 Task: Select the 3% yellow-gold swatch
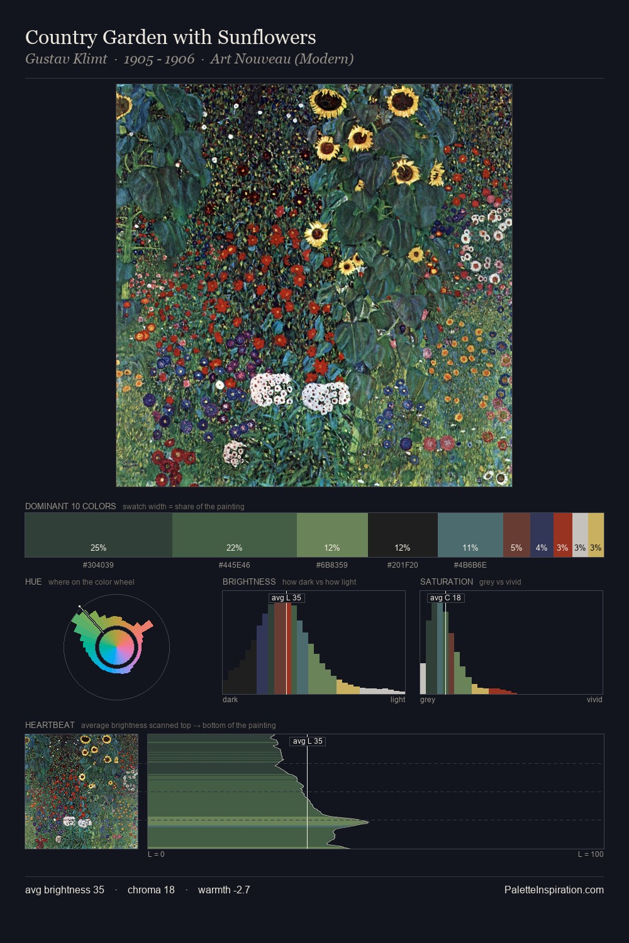tap(596, 535)
